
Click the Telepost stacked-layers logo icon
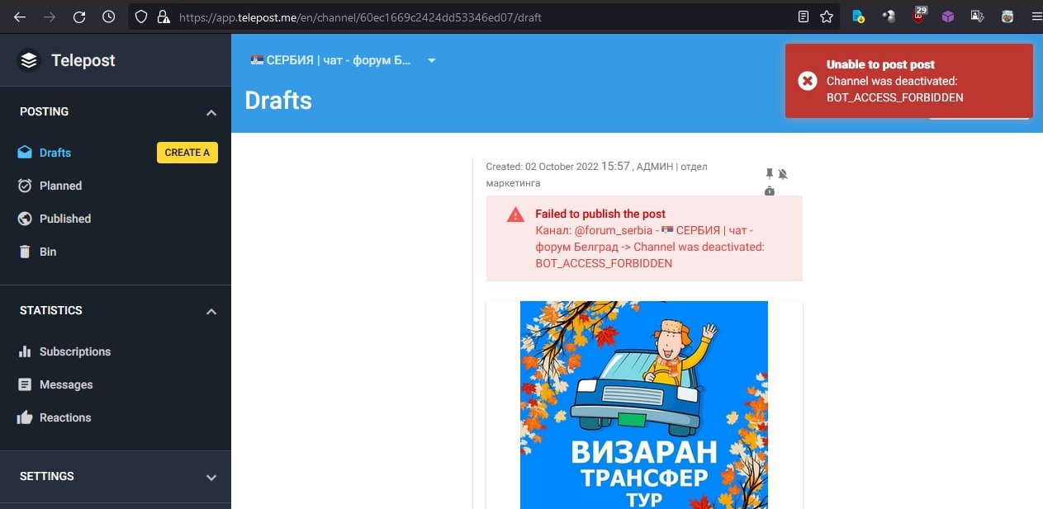29,60
